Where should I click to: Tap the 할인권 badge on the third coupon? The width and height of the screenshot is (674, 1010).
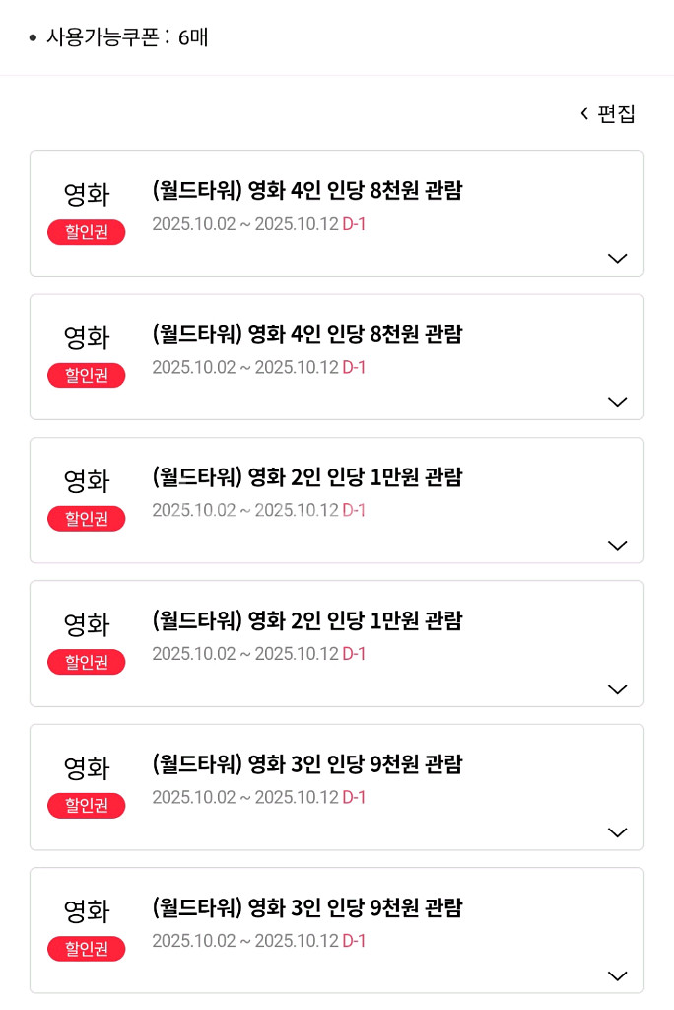tap(87, 519)
